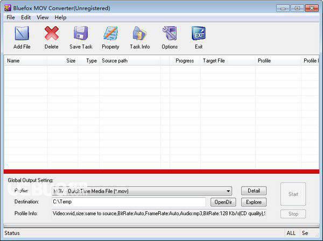Expand the Profile format dropdown
The width and height of the screenshot is (323, 241).
228,191
